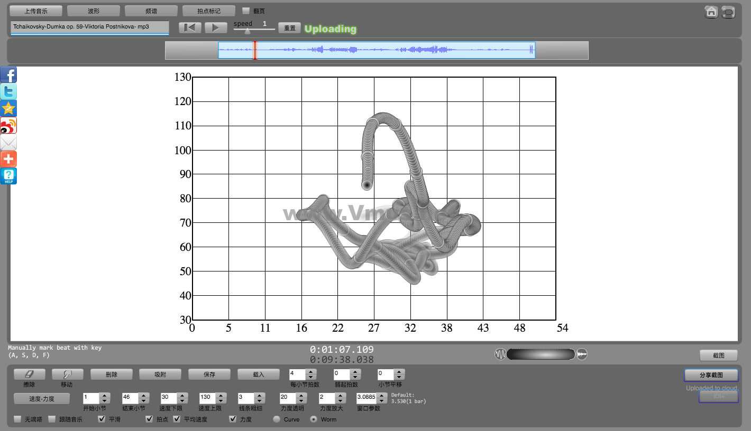This screenshot has width=751, height=431.
Task: Decrease the 结束小节 end-bar stepper
Action: click(x=144, y=401)
